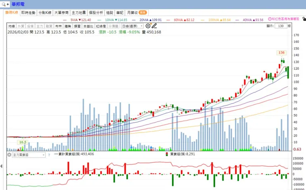
Task: Click the 60MA legend entry
Action: click(181, 20)
